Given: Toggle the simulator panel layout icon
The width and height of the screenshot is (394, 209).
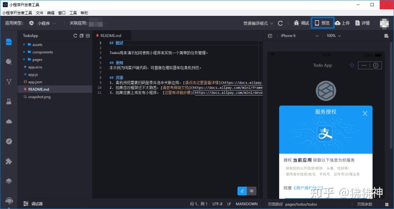Looking at the screenshot, I should point(270,36).
